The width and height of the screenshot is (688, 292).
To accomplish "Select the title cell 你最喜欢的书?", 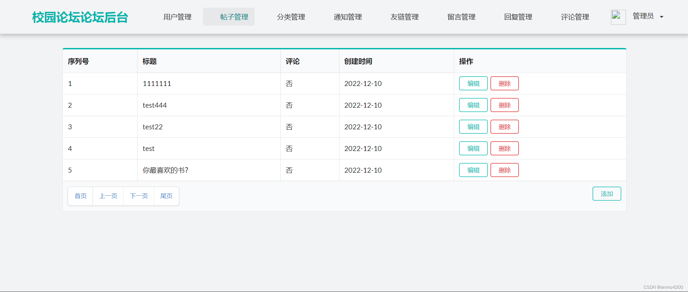I will [x=209, y=170].
